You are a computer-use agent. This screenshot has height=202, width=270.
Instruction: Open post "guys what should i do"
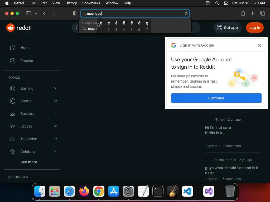coord(232,170)
